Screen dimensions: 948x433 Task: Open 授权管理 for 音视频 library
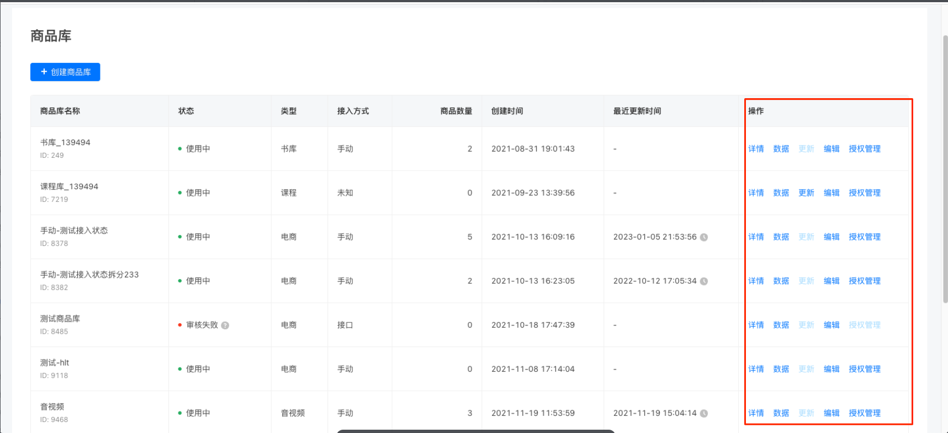865,413
